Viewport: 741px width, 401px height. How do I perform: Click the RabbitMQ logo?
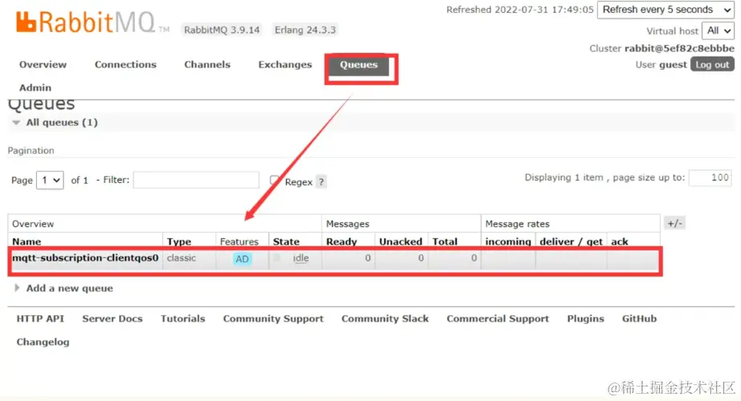point(86,22)
